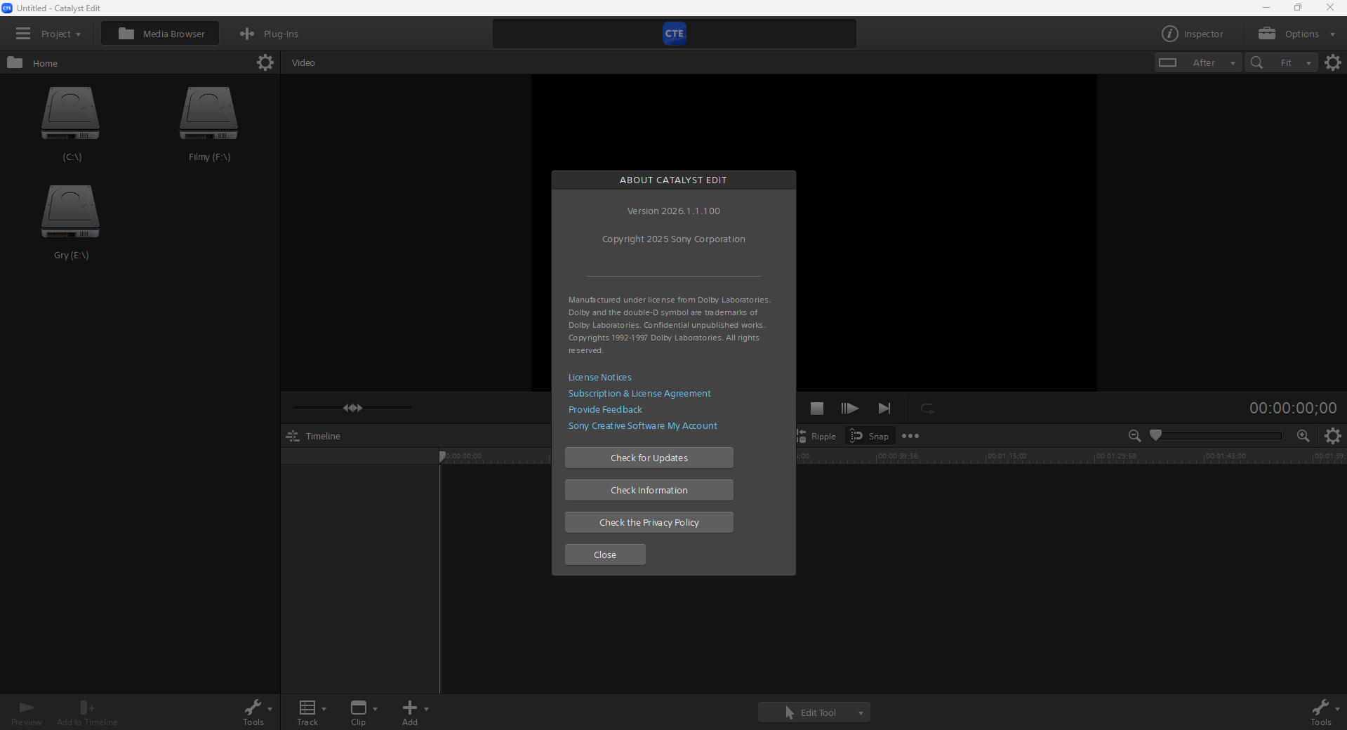Click the Preview button in Media Browser
This screenshot has width=1347, height=730.
pyautogui.click(x=27, y=712)
